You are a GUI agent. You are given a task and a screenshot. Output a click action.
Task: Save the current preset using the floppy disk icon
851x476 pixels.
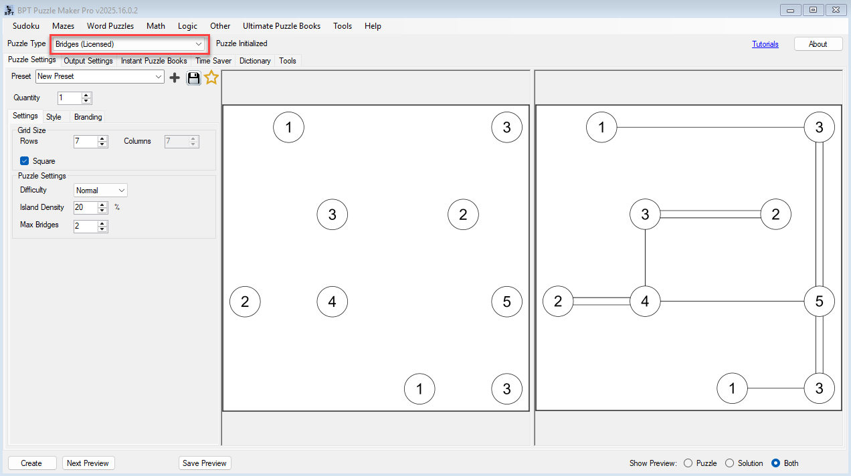coord(193,77)
